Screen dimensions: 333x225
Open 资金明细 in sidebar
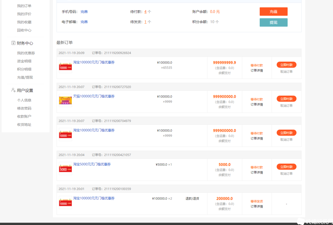(24, 61)
